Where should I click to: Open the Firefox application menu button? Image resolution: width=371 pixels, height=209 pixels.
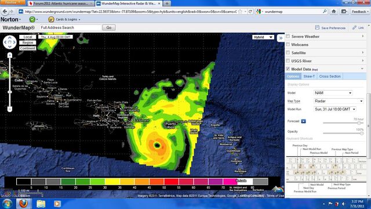[x=13, y=2]
